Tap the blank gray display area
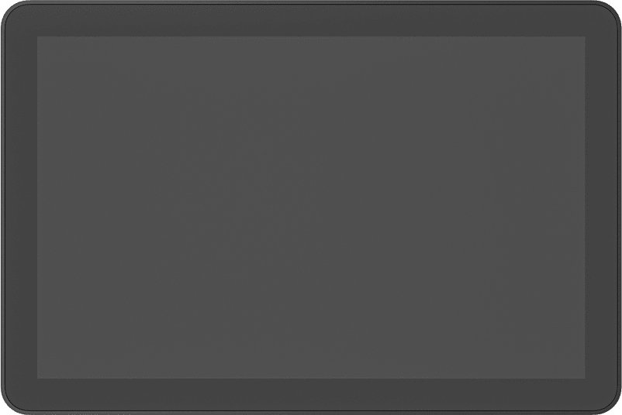 coord(311,207)
